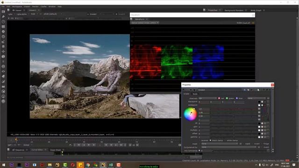Open the Views nodes eye icon
The height and width of the screenshot is (168, 299).
coord(3,71)
